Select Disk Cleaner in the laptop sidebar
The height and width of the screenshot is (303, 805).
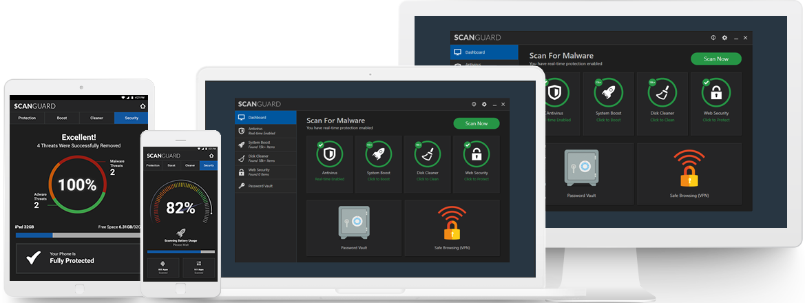(x=265, y=158)
